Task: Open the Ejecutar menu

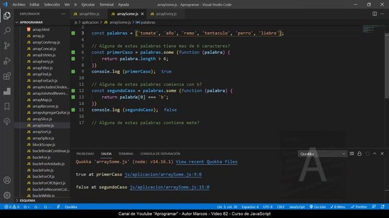Action: (x=88, y=4)
